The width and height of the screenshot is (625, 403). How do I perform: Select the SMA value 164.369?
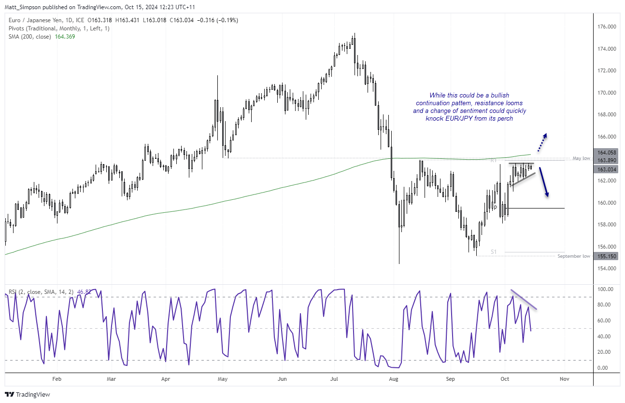click(x=64, y=37)
